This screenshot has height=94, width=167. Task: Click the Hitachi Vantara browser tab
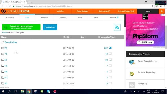[x=14, y=2]
